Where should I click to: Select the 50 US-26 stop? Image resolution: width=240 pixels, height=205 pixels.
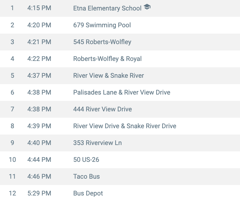pyautogui.click(x=86, y=160)
